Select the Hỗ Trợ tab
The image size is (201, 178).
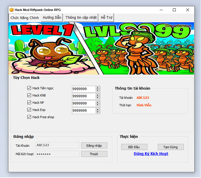pyautogui.click(x=106, y=18)
